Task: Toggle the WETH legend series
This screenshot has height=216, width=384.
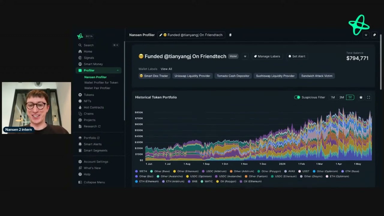Action: [x=141, y=171]
